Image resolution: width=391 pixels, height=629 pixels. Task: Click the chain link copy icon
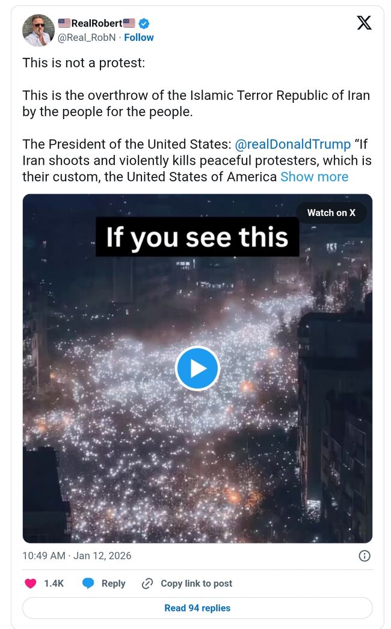[x=147, y=583]
